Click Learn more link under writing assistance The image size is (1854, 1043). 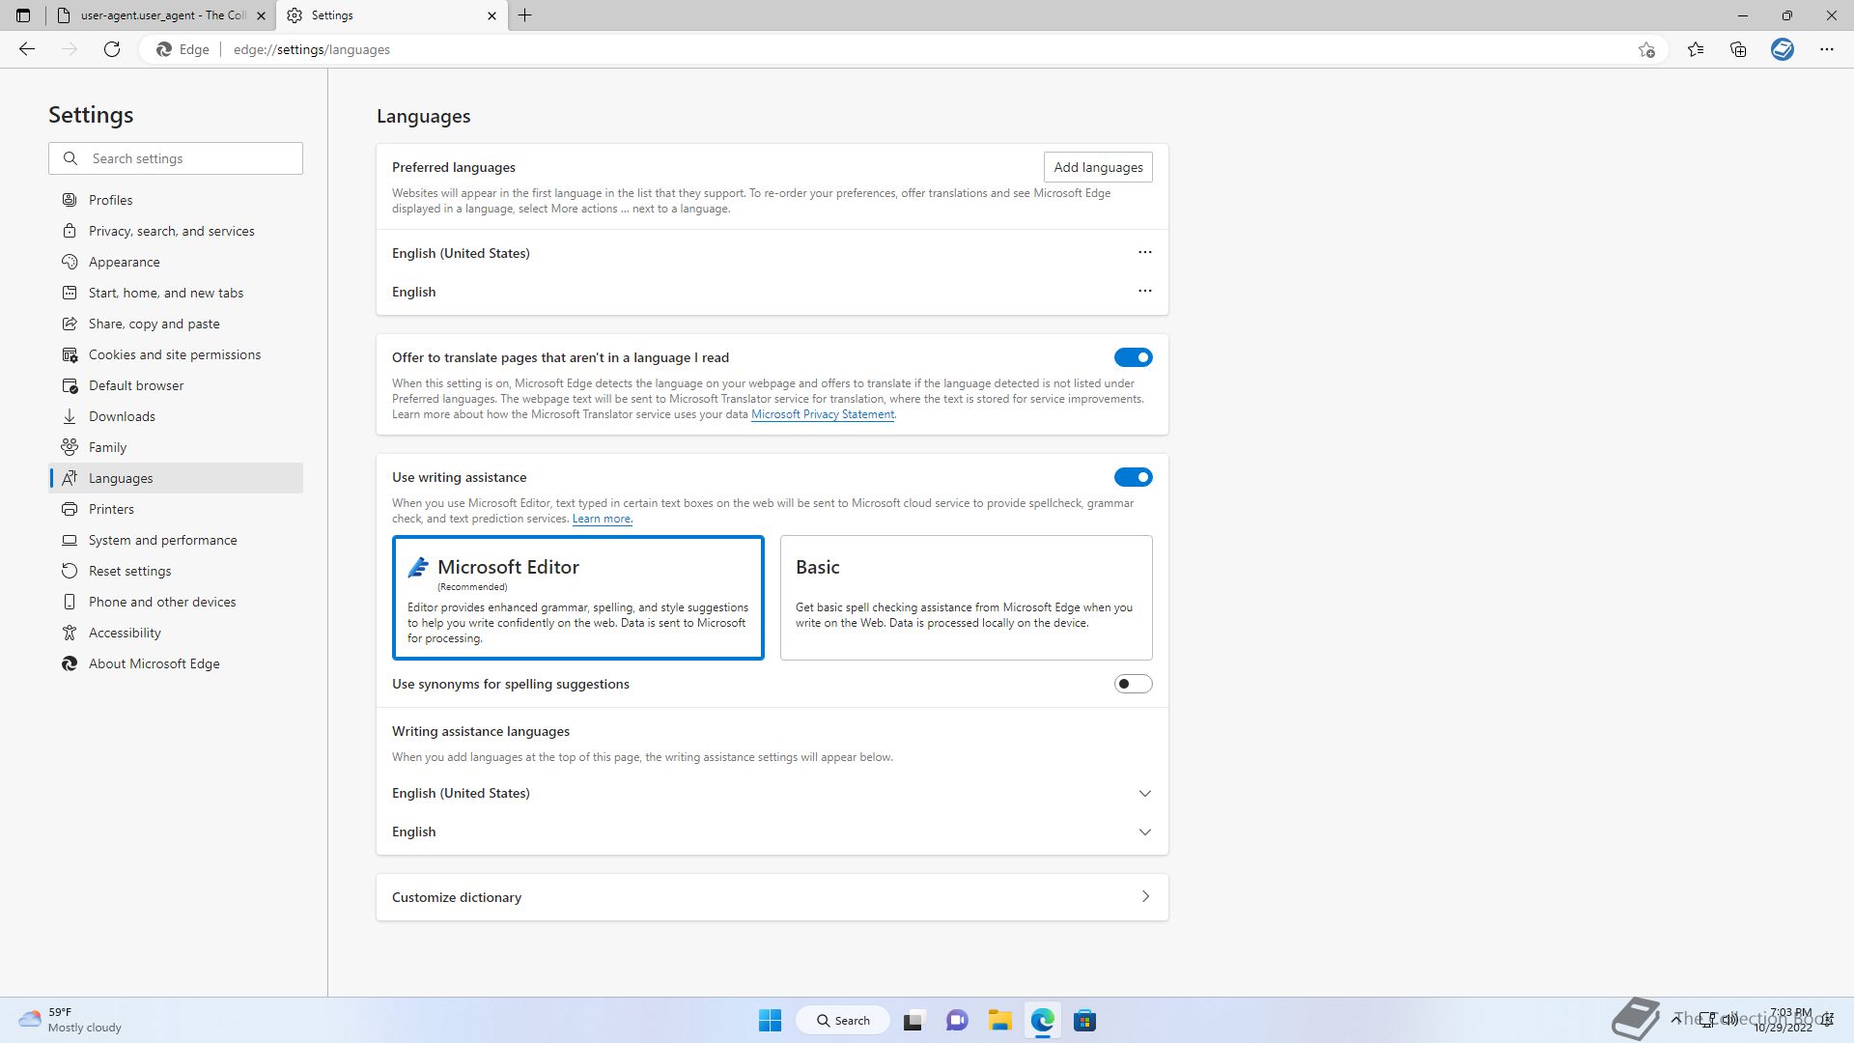[x=602, y=519]
